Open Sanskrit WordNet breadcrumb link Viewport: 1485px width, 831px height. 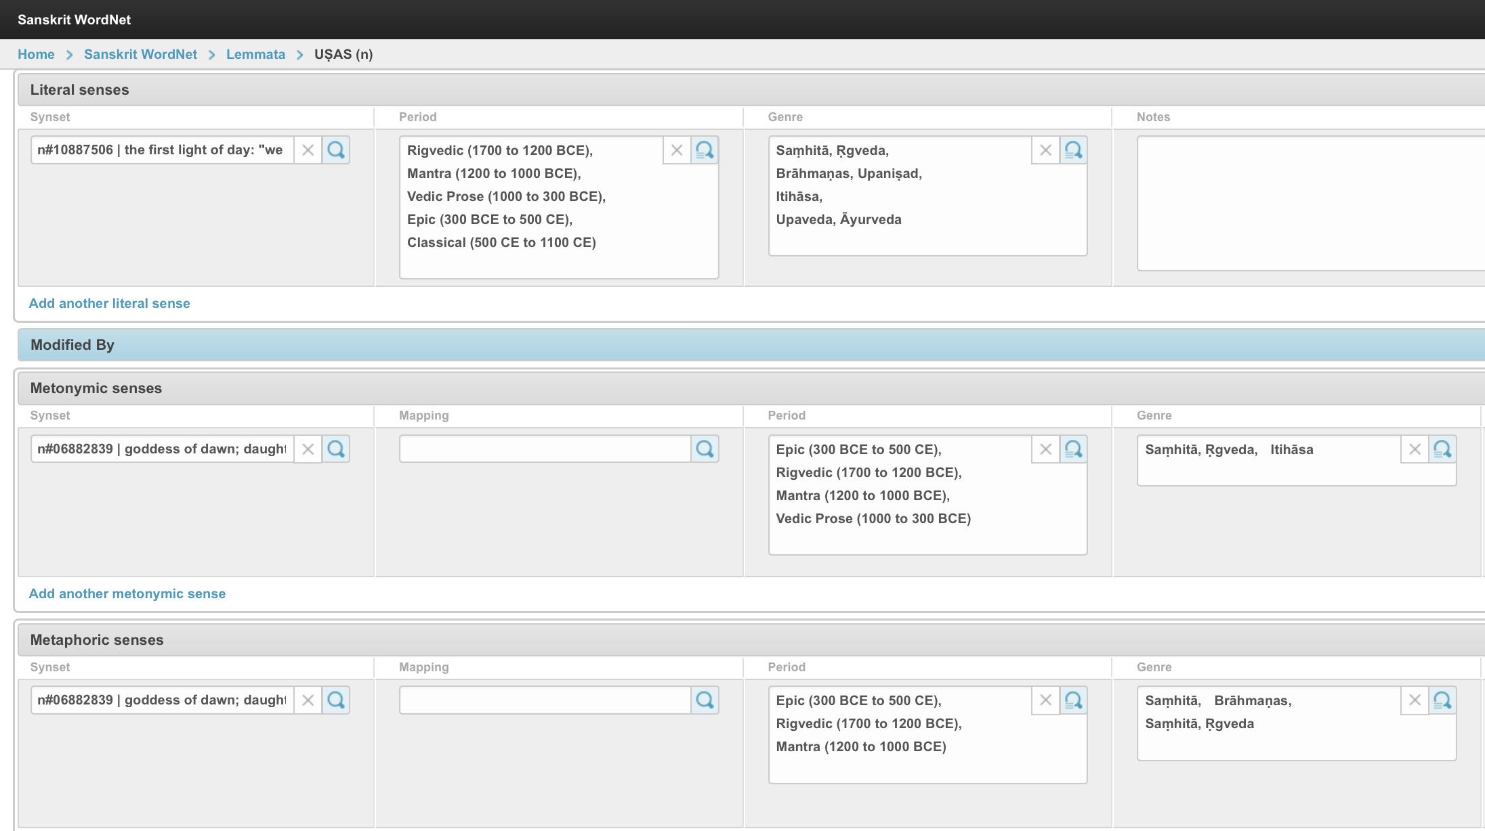click(x=140, y=54)
